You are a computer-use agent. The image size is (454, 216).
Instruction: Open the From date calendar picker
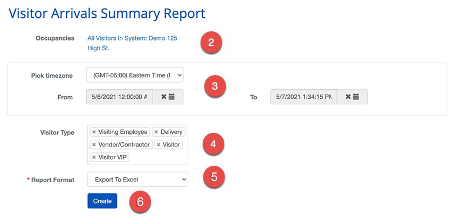(x=171, y=97)
